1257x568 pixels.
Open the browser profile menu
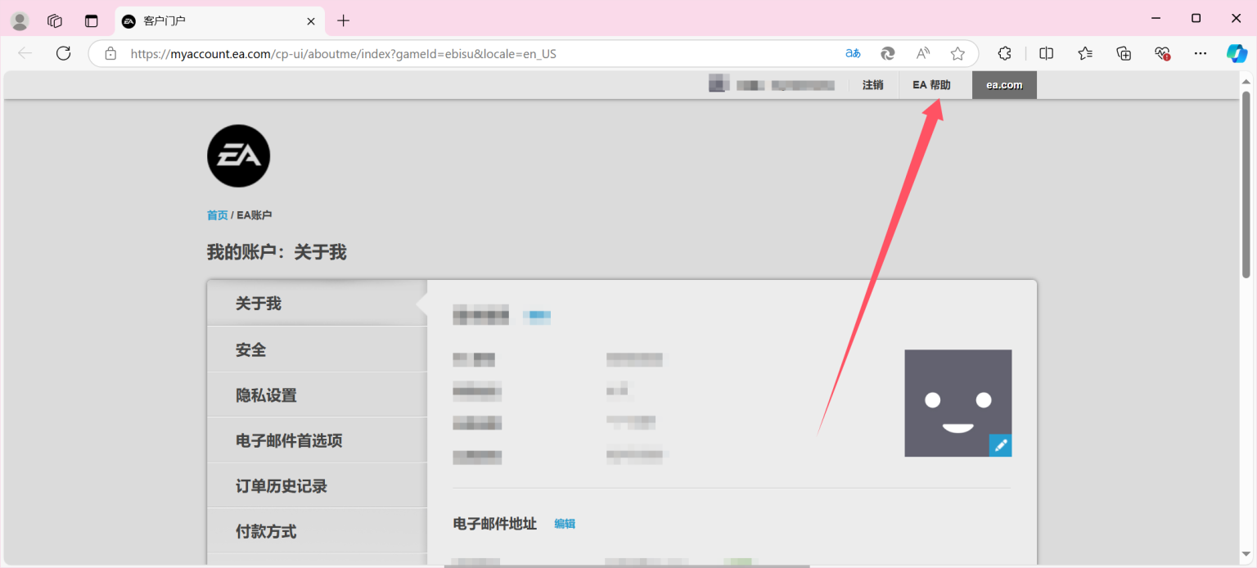19,20
